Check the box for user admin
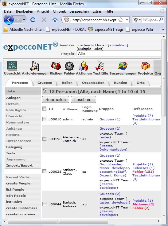 pos(45,119)
